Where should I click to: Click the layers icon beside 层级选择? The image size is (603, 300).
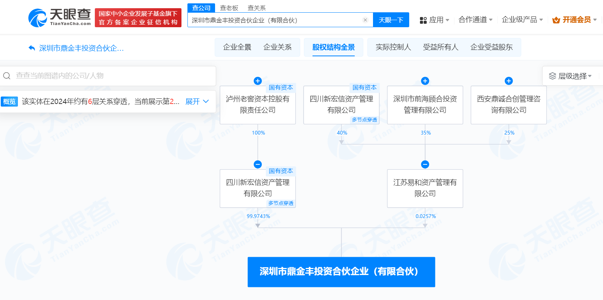(x=552, y=76)
